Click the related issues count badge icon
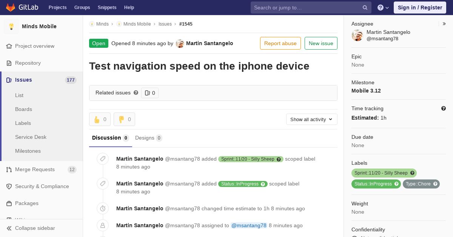453x237 pixels. pos(150,93)
